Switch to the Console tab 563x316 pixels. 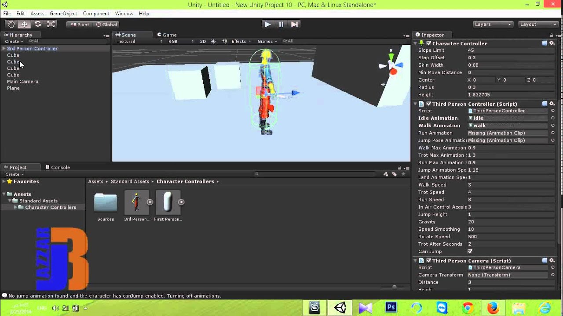[x=58, y=167]
